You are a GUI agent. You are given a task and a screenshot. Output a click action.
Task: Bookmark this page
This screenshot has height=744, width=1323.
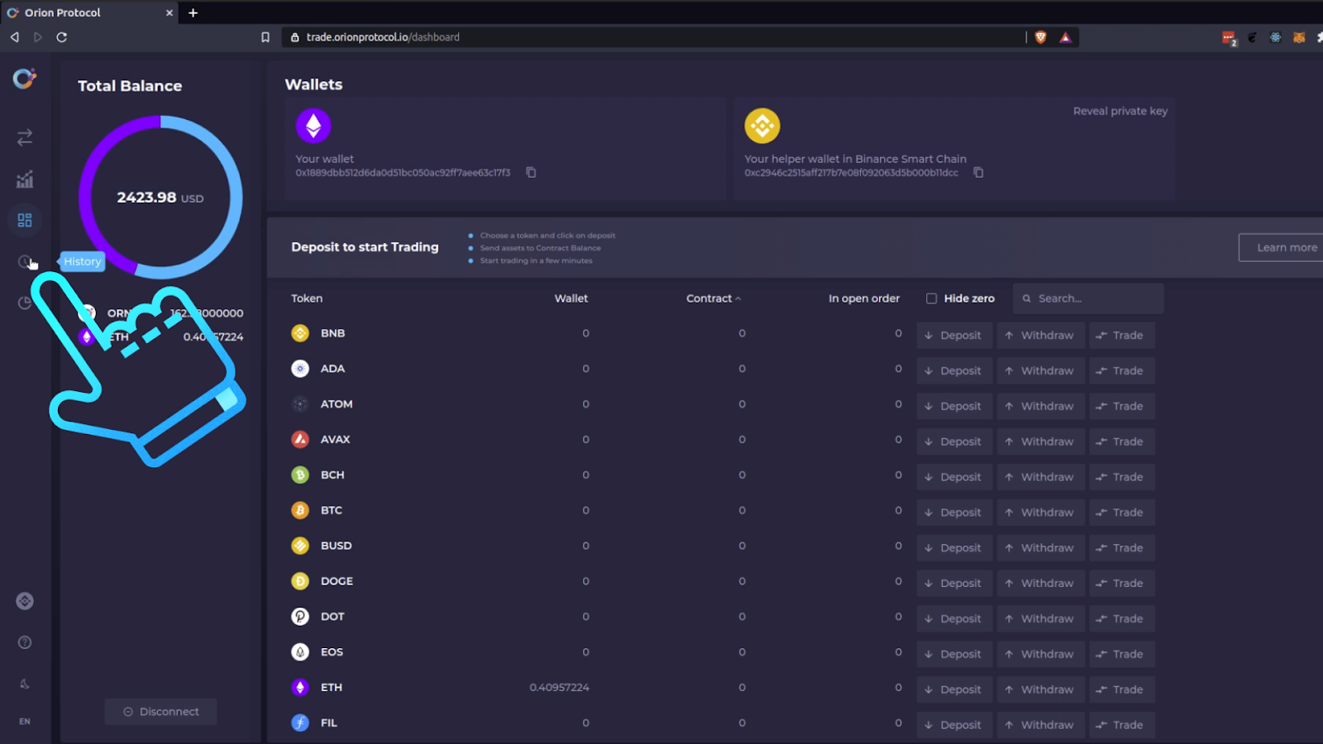(265, 37)
